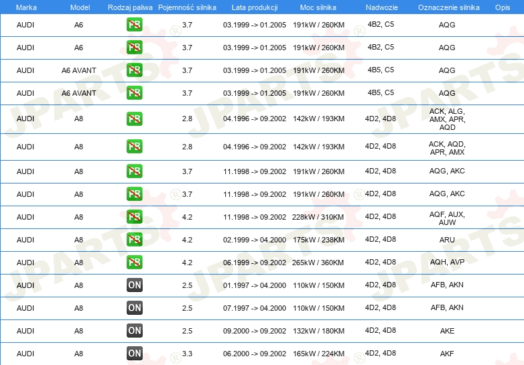Image resolution: width=524 pixels, height=365 pixels.
Task: Click 'AUDI' brand in the AKF row
Action: [25, 354]
